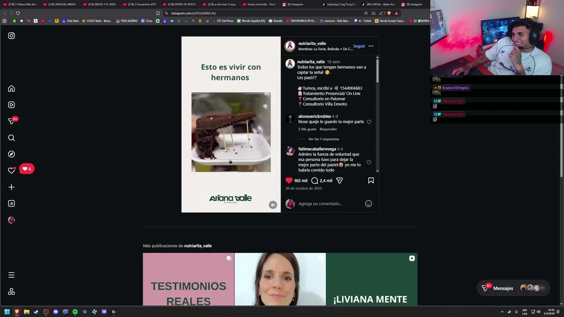
Task: Open direct messages icon in sidebar
Action: point(11,121)
